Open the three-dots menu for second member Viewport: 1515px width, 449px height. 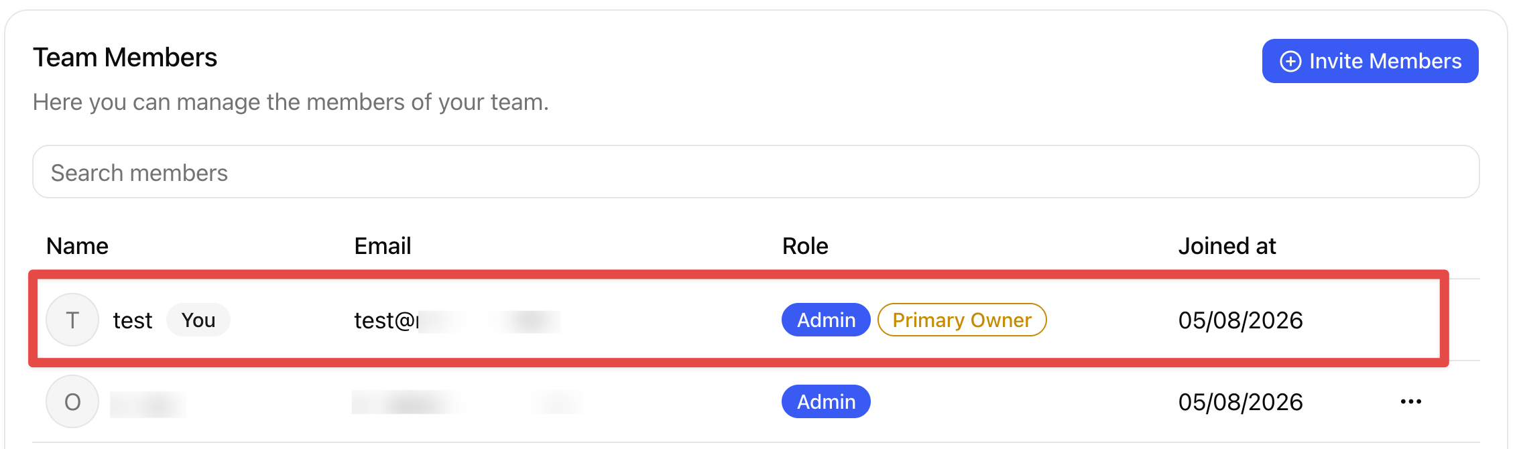1410,401
